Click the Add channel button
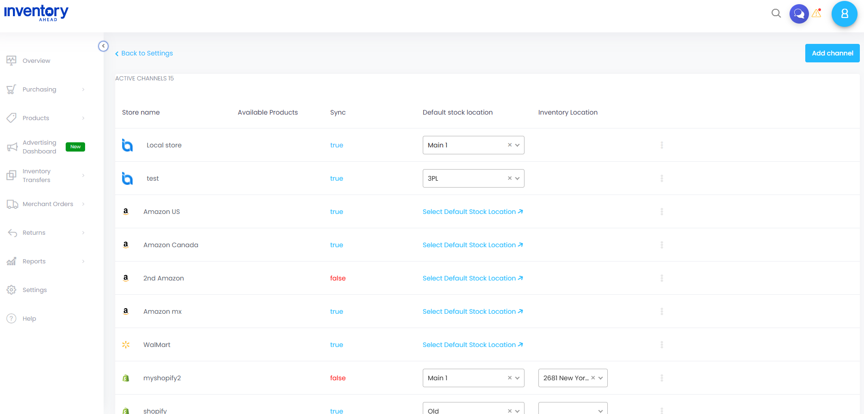 point(832,53)
